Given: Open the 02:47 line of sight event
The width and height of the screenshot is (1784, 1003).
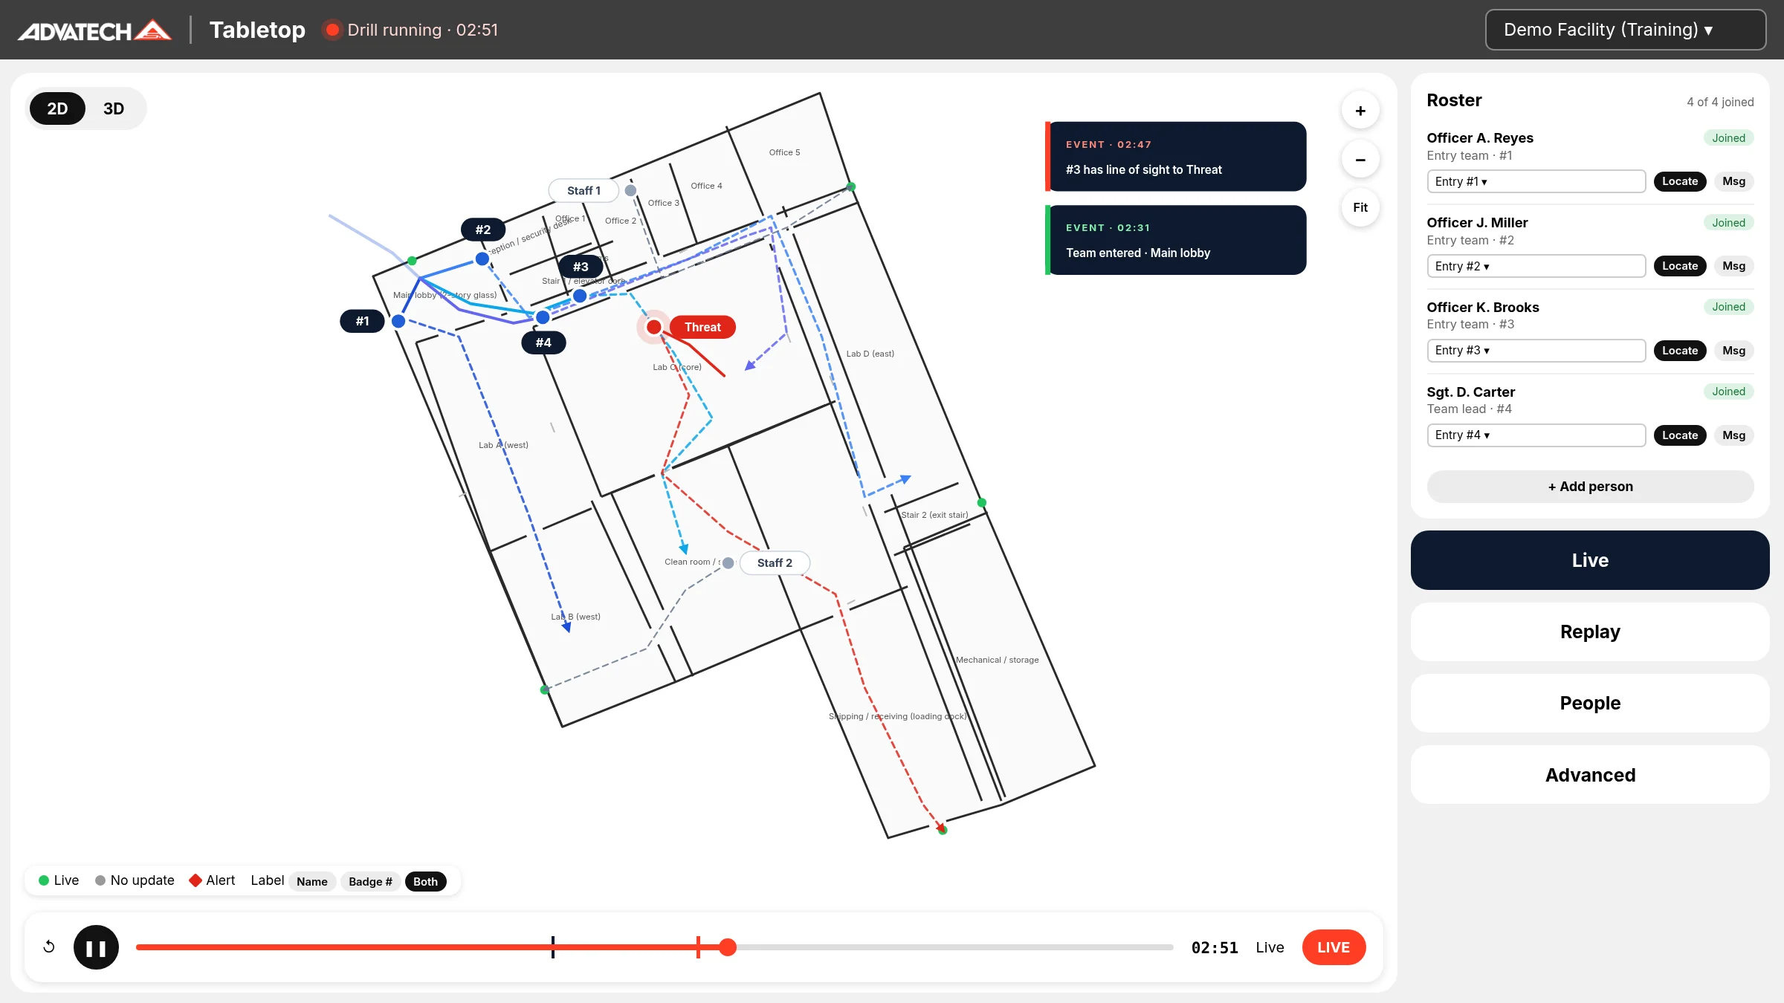Looking at the screenshot, I should point(1175,157).
